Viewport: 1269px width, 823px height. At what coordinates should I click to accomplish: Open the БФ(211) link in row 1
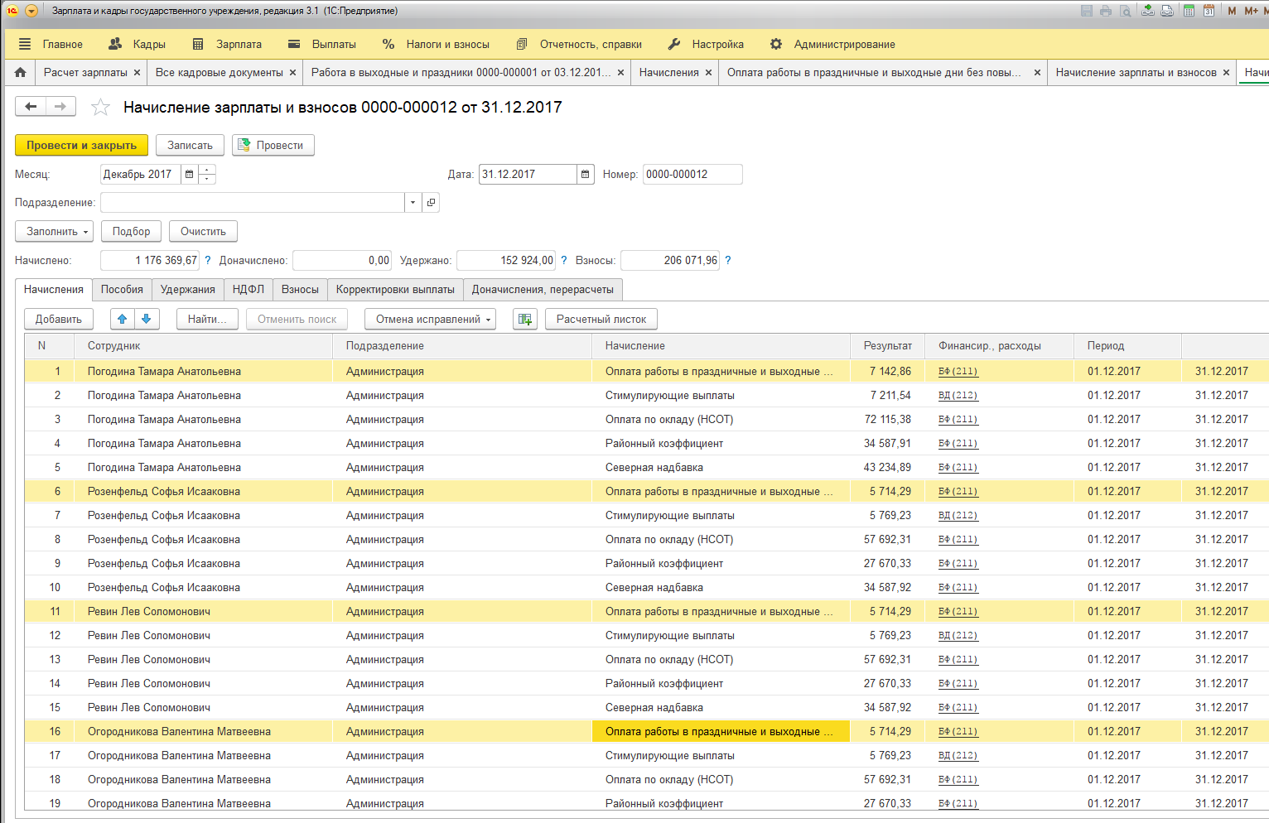point(958,371)
